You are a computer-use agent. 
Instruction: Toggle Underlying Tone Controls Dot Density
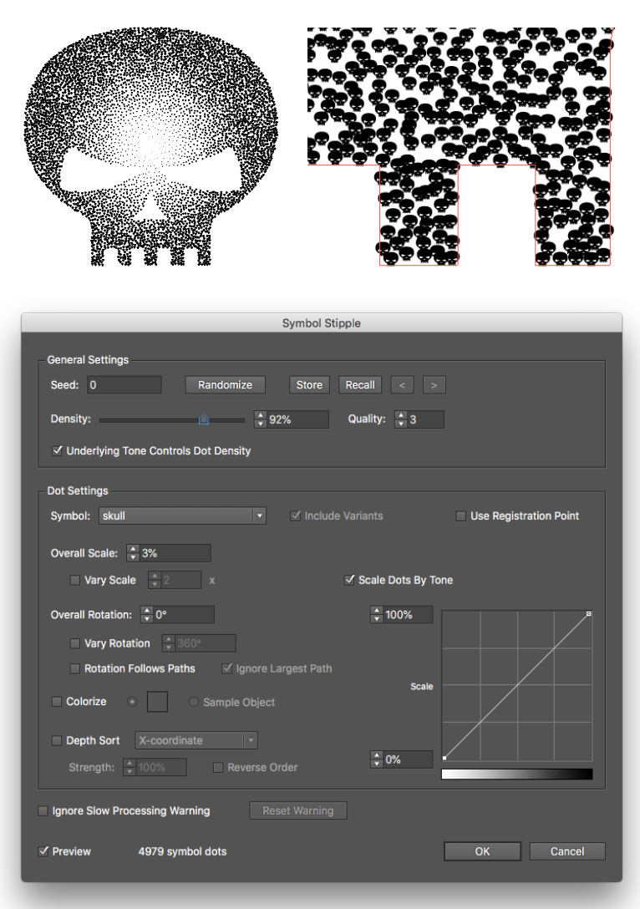(57, 451)
